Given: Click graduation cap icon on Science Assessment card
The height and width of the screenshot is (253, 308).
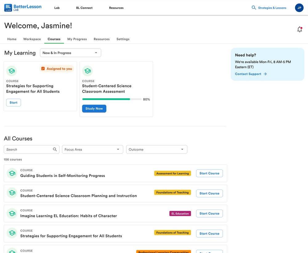Looking at the screenshot, I should 87,71.
